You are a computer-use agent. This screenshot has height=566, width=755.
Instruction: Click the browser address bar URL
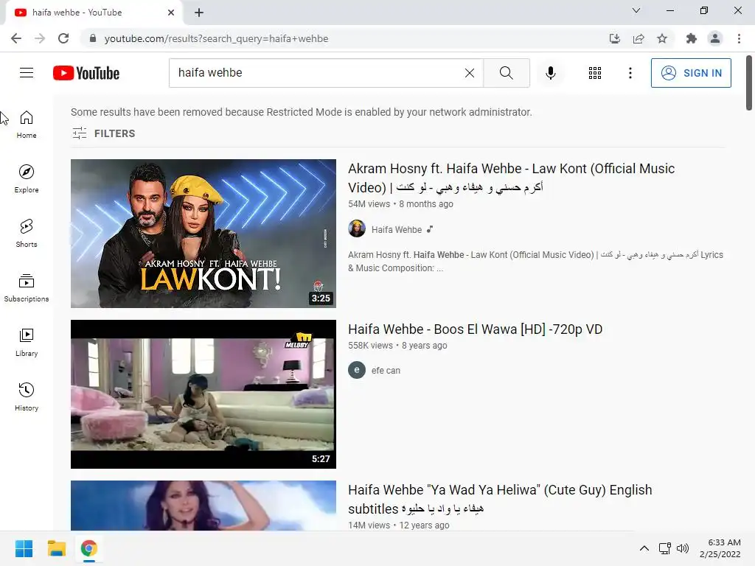pyautogui.click(x=216, y=38)
